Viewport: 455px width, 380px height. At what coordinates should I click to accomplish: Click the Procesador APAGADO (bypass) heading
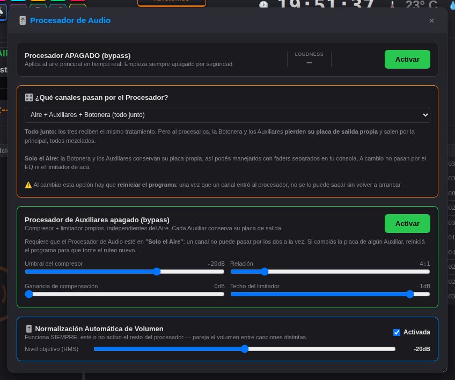tap(77, 55)
